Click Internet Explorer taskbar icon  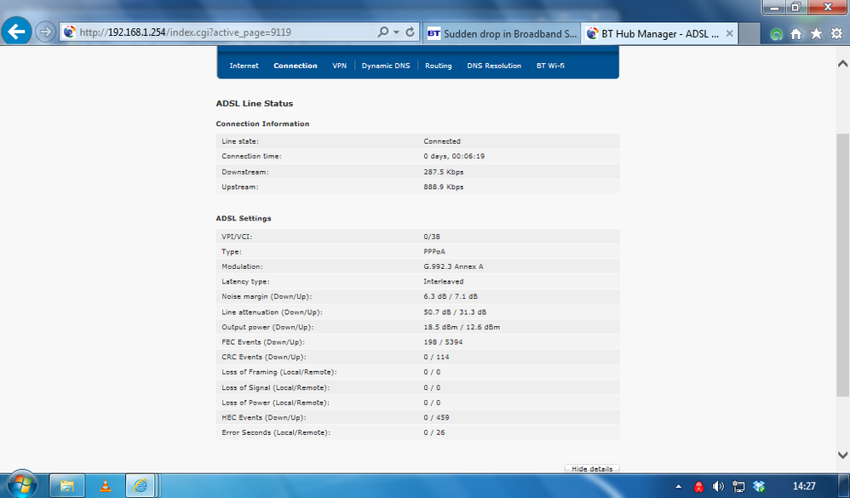click(x=141, y=485)
